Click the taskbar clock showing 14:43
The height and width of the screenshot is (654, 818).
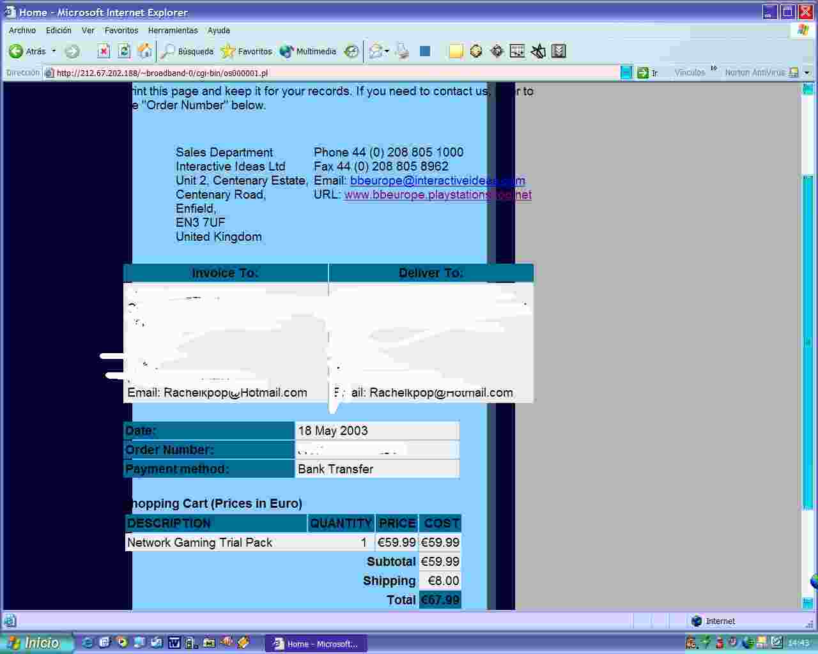point(799,643)
